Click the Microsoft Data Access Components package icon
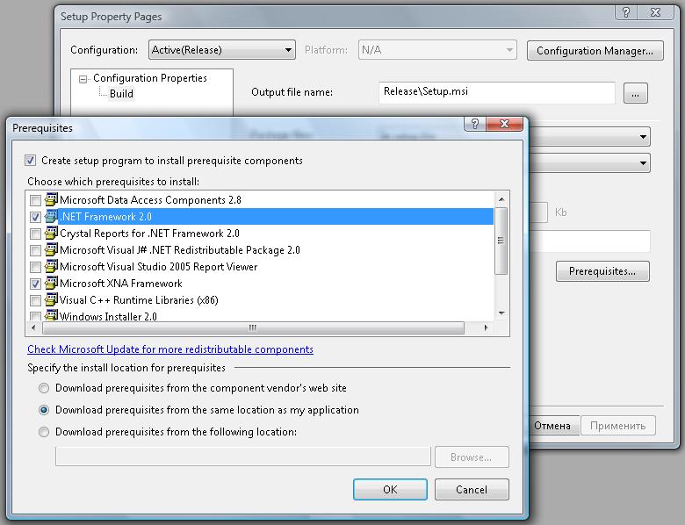 tap(51, 200)
